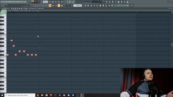Click the microphone recording icon
The image size is (173, 97).
pyautogui.click(x=112, y=2)
